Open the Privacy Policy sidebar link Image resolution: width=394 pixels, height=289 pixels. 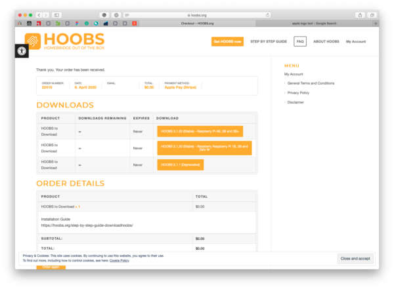(x=298, y=92)
